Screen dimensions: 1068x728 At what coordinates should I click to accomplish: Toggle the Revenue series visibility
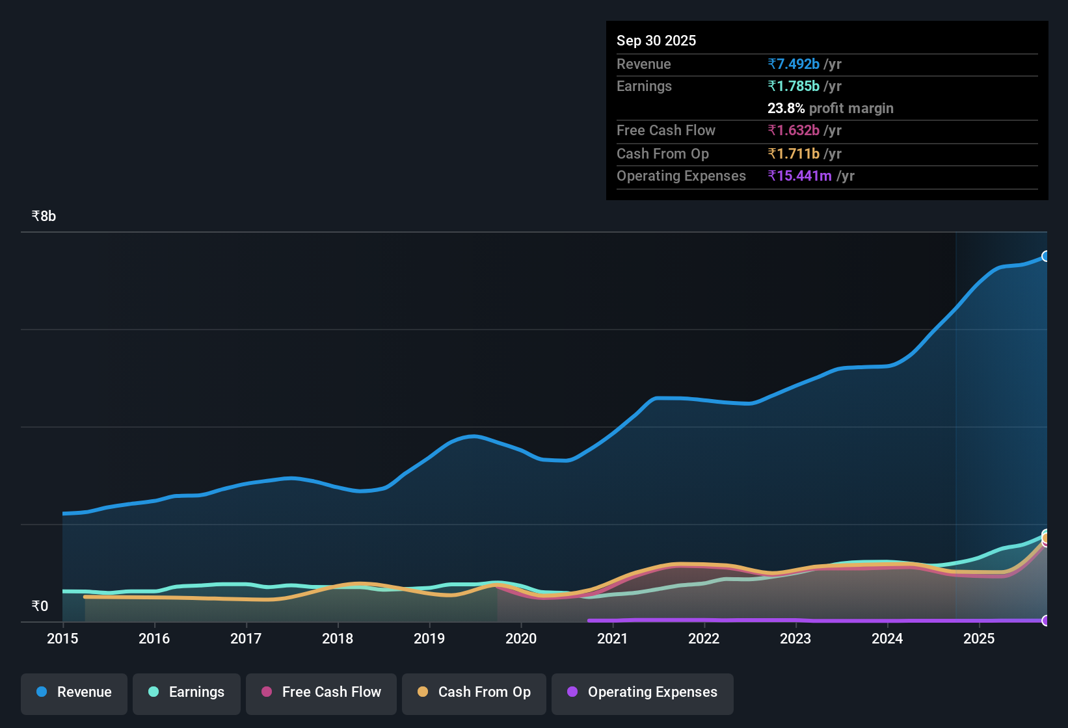tap(73, 693)
